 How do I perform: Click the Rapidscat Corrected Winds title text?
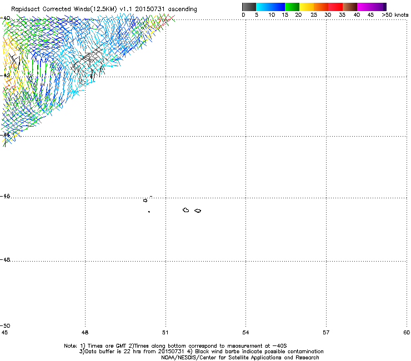pos(104,9)
